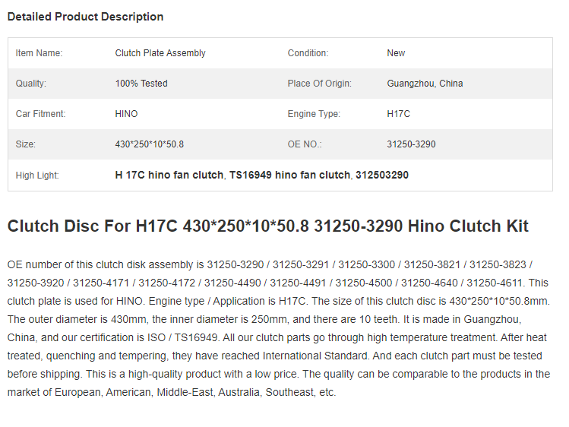Click the '31250-3291' OE number in the paragraph
Image resolution: width=569 pixels, height=427 pixels.
coord(301,265)
